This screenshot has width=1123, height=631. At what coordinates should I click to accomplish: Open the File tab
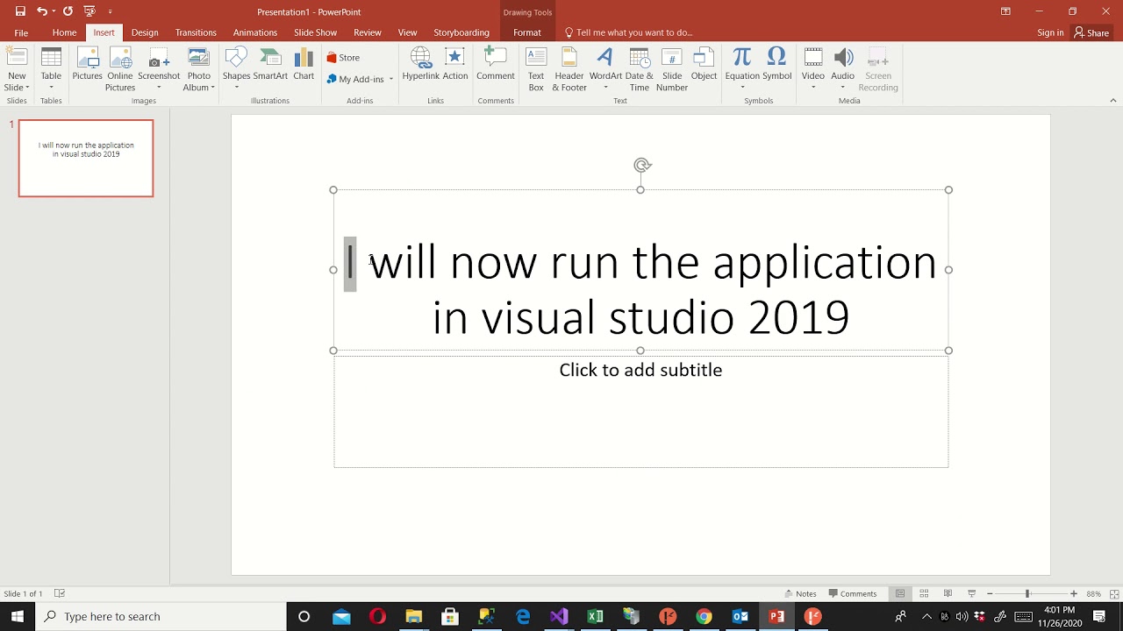click(x=21, y=32)
